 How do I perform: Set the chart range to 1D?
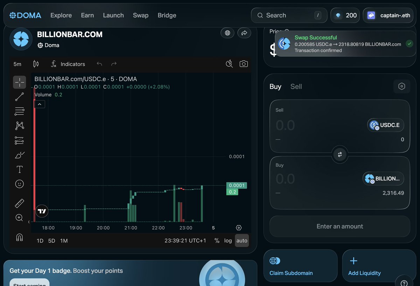(x=40, y=240)
